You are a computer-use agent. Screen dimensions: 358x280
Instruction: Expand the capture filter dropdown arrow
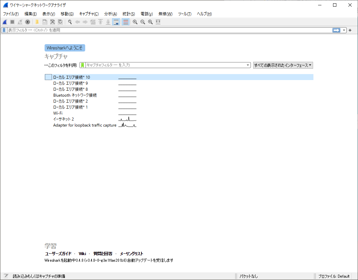248,65
